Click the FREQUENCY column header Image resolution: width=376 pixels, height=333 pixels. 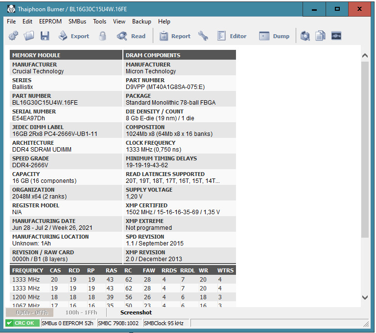(x=27, y=270)
